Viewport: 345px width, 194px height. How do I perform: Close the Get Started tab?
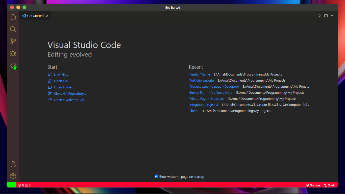[47, 16]
